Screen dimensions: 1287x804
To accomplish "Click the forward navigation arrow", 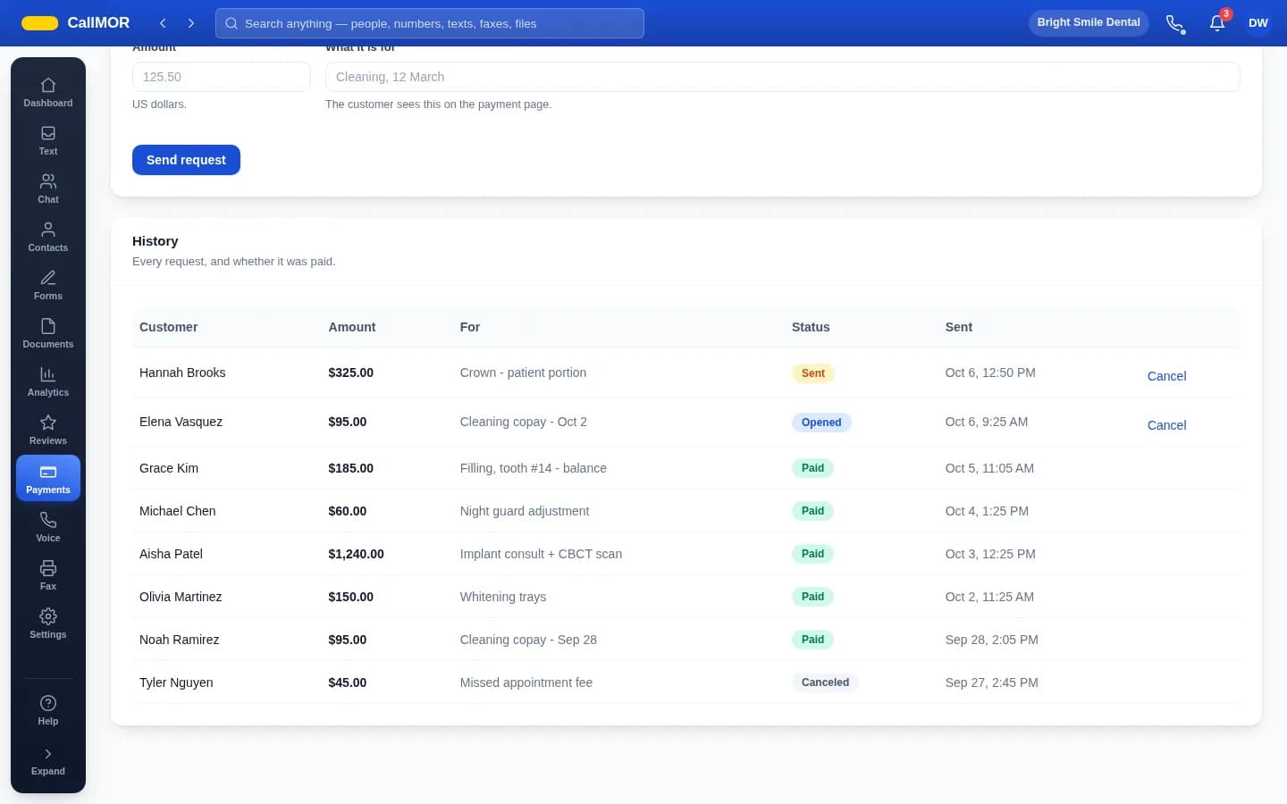I will [x=191, y=23].
